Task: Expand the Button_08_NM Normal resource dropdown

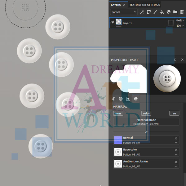Action: [x=176, y=143]
